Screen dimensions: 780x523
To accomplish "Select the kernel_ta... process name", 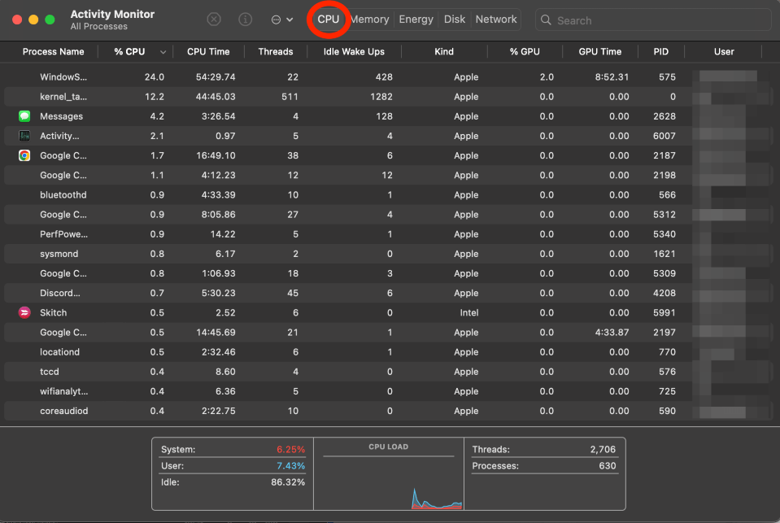I will pyautogui.click(x=63, y=97).
